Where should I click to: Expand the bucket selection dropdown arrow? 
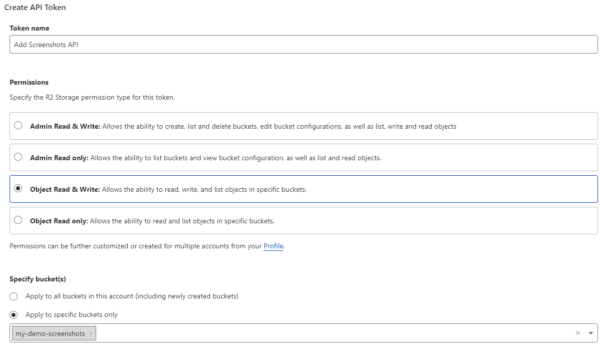591,333
